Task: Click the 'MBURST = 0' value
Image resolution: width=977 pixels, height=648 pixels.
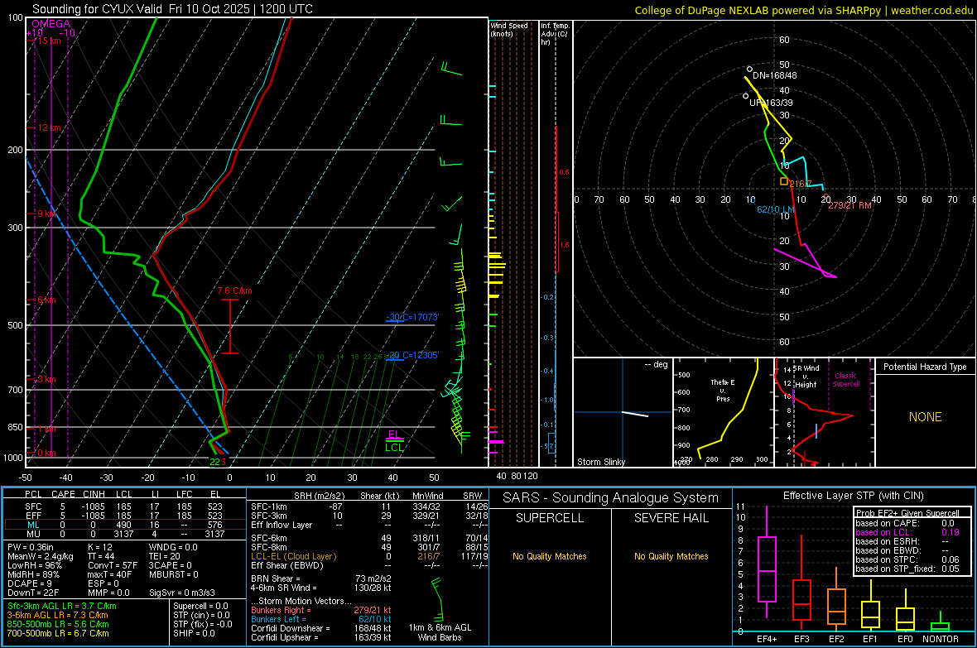Action: (x=173, y=574)
